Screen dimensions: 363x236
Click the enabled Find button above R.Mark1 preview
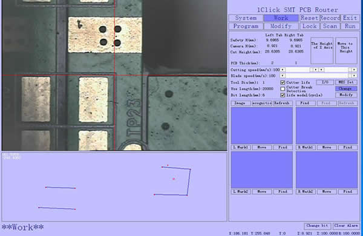coord(306,103)
